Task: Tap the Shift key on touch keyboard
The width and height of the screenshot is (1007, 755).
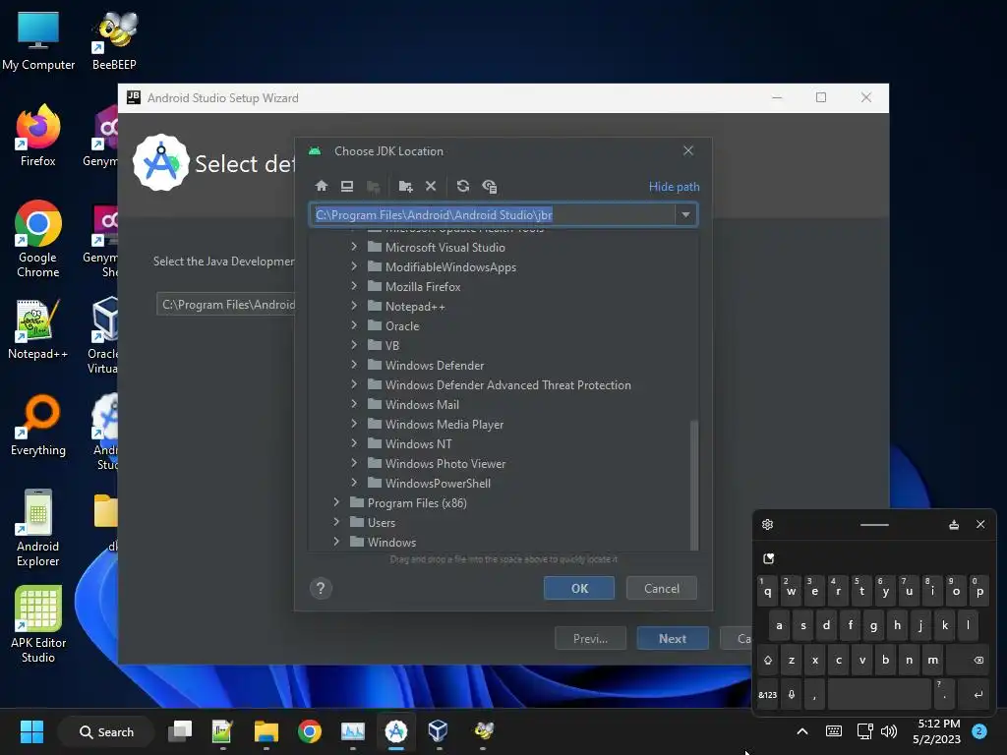Action: click(767, 660)
